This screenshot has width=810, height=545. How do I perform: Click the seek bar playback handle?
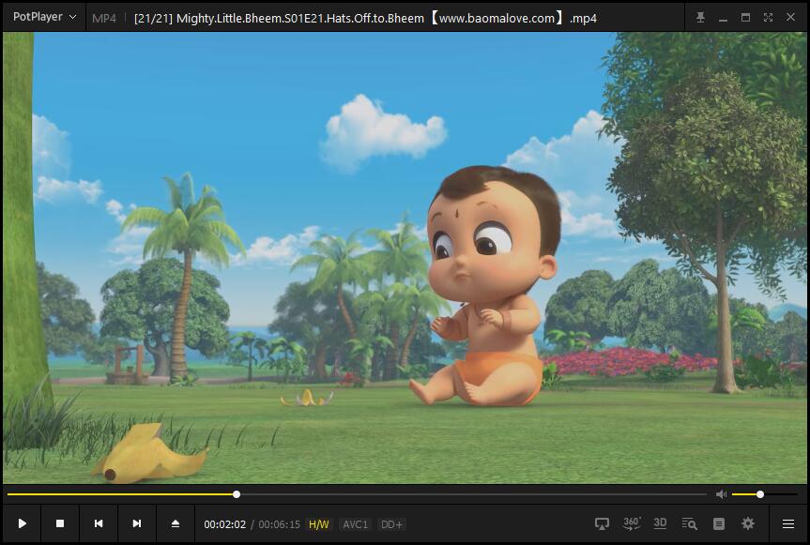(237, 494)
